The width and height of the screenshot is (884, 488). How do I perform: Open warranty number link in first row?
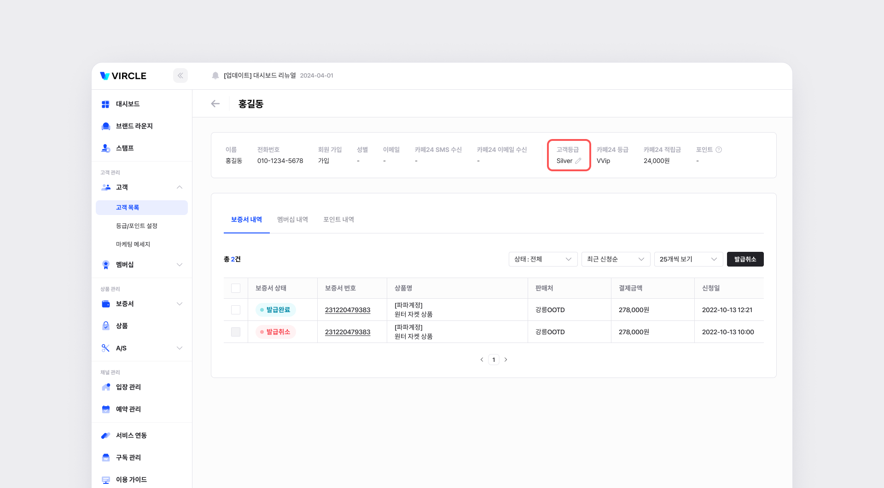coord(348,310)
